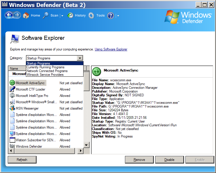Screen dimensions: 216x173
Task: Open History from the toolbar
Action: click(x=80, y=16)
